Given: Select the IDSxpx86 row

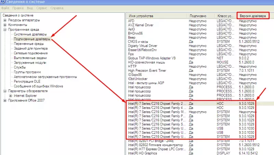Looking at the screenshot, I should [x=200, y=75].
